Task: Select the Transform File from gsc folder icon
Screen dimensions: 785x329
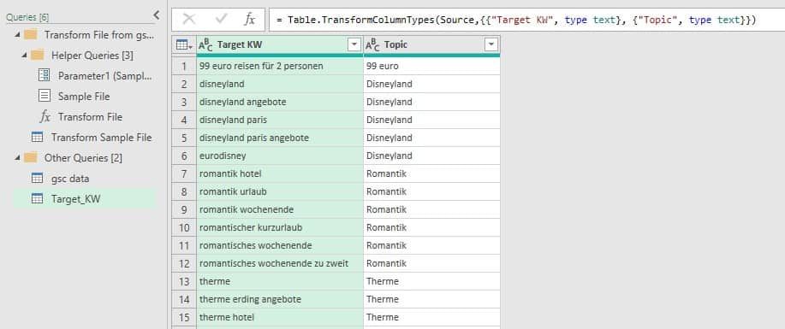Action: [x=31, y=34]
